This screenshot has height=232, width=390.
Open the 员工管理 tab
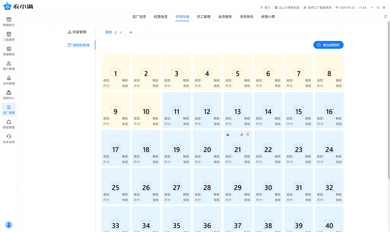tap(203, 17)
